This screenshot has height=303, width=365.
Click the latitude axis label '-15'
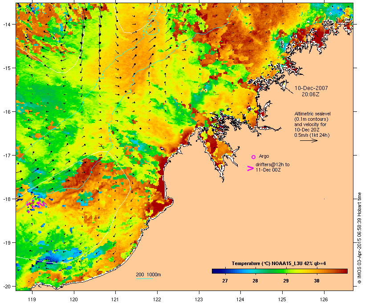[x=6, y=68]
